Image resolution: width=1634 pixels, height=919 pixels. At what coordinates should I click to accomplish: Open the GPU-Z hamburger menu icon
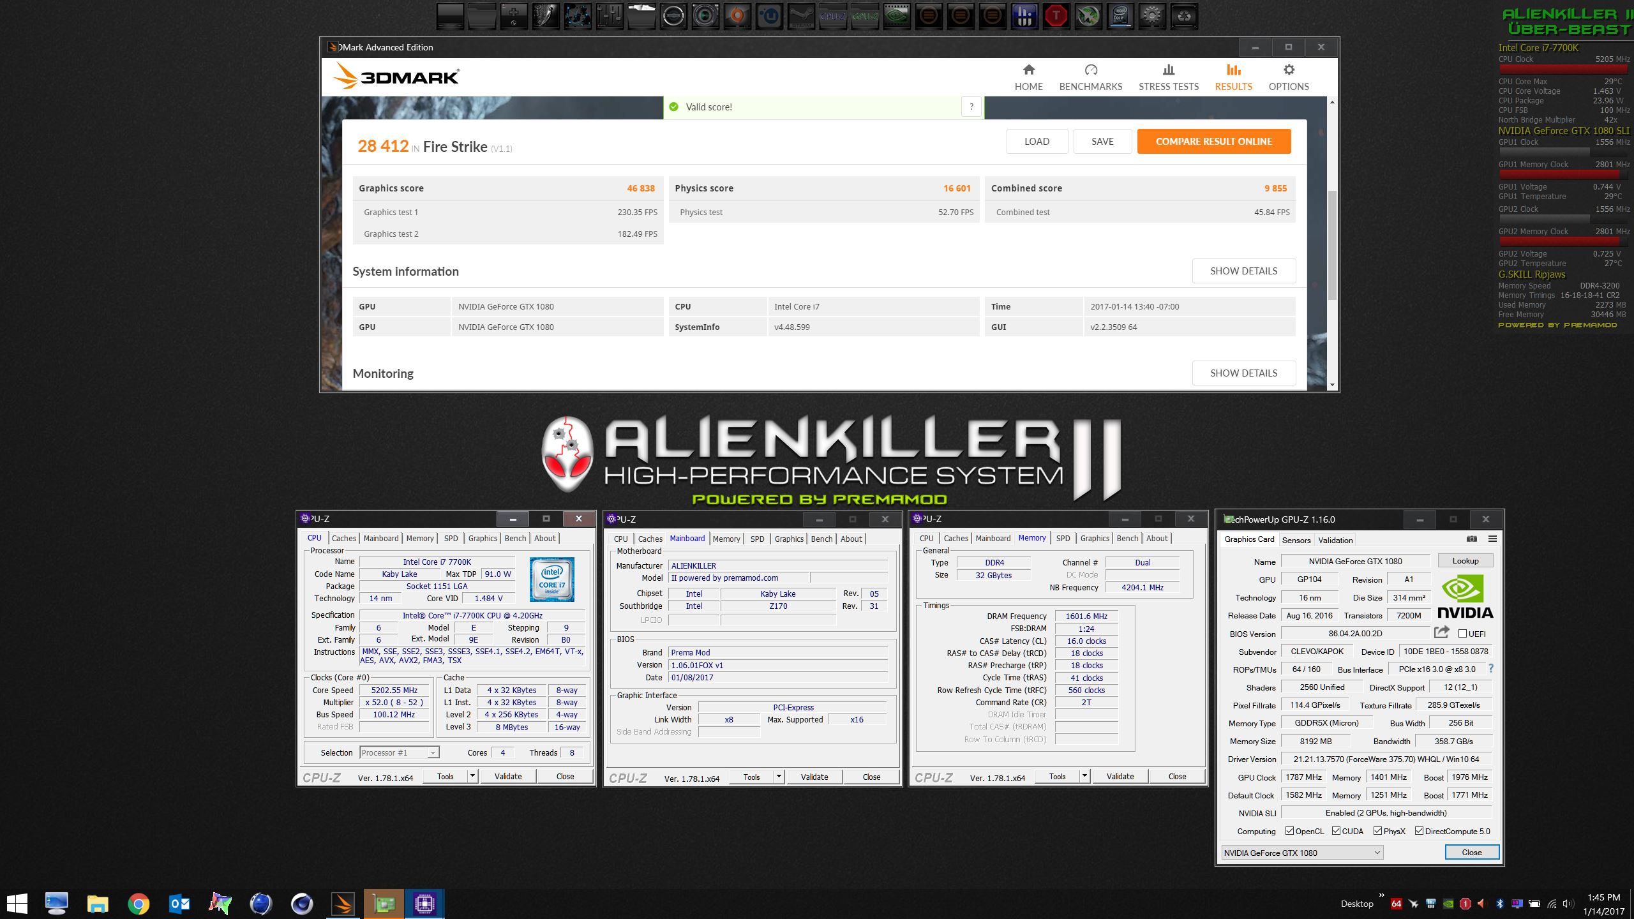point(1492,539)
